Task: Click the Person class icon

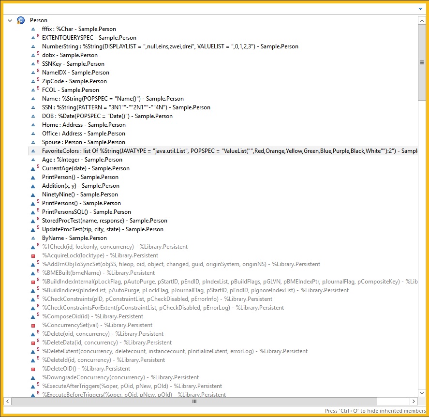Action: (21, 20)
